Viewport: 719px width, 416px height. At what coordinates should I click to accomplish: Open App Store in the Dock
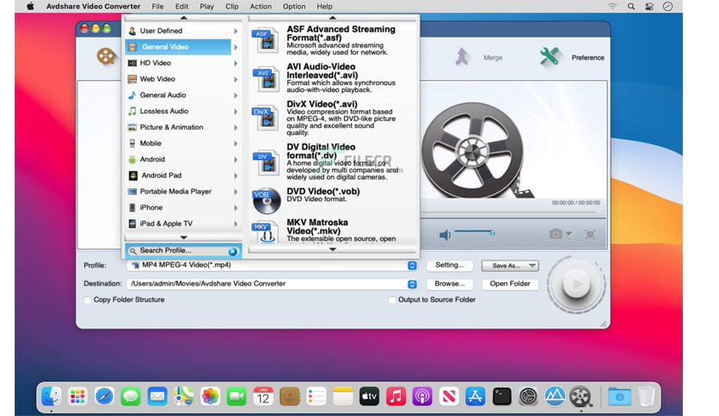[x=475, y=396]
